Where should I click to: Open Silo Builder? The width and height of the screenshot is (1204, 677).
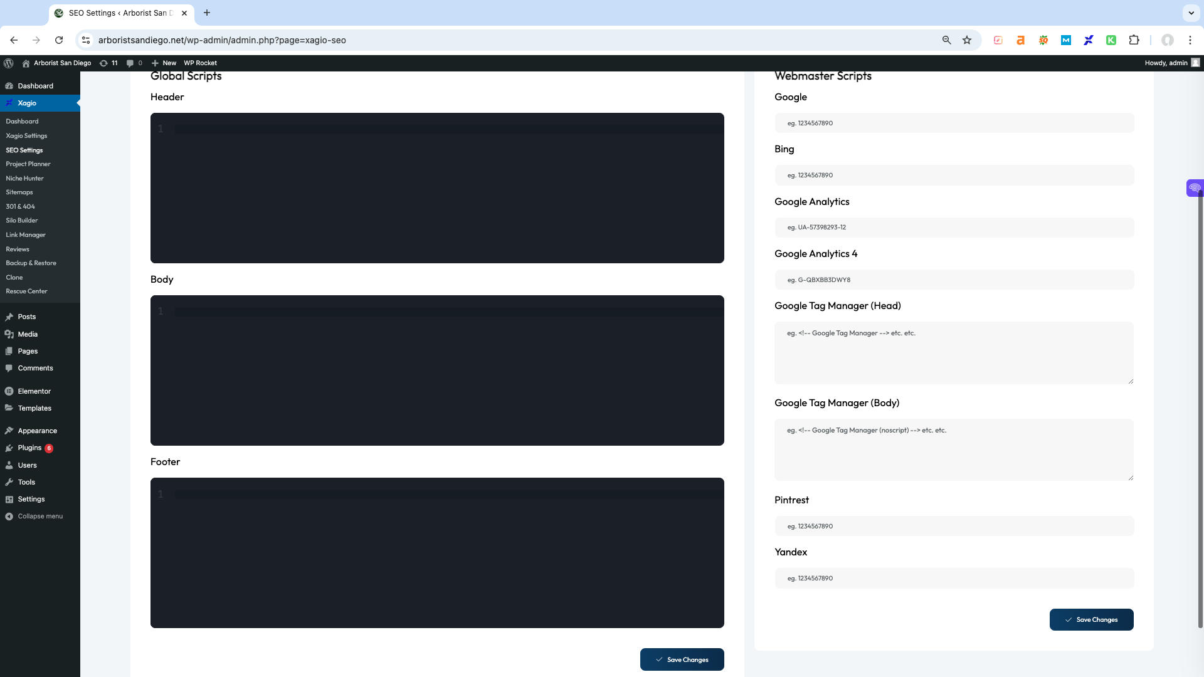pos(22,221)
